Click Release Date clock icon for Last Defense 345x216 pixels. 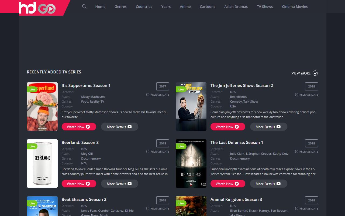pos(296,151)
